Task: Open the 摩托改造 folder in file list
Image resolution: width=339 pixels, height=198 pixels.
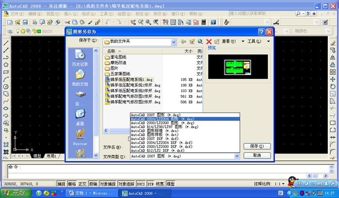Action: (115, 63)
